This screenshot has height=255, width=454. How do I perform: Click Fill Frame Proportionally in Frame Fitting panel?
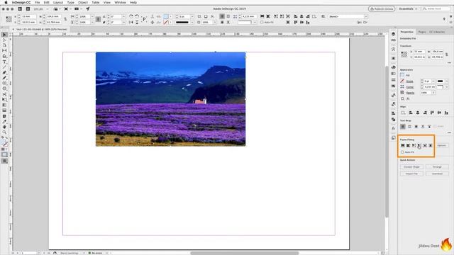point(403,145)
